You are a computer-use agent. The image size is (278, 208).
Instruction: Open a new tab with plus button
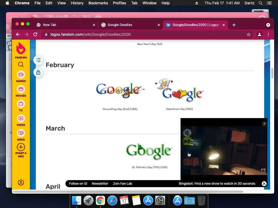(234, 25)
